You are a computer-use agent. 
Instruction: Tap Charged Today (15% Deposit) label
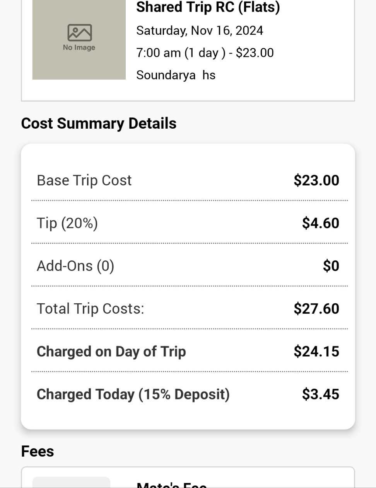point(133,394)
